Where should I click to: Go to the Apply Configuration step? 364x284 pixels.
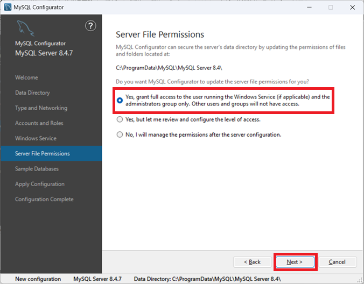(39, 184)
